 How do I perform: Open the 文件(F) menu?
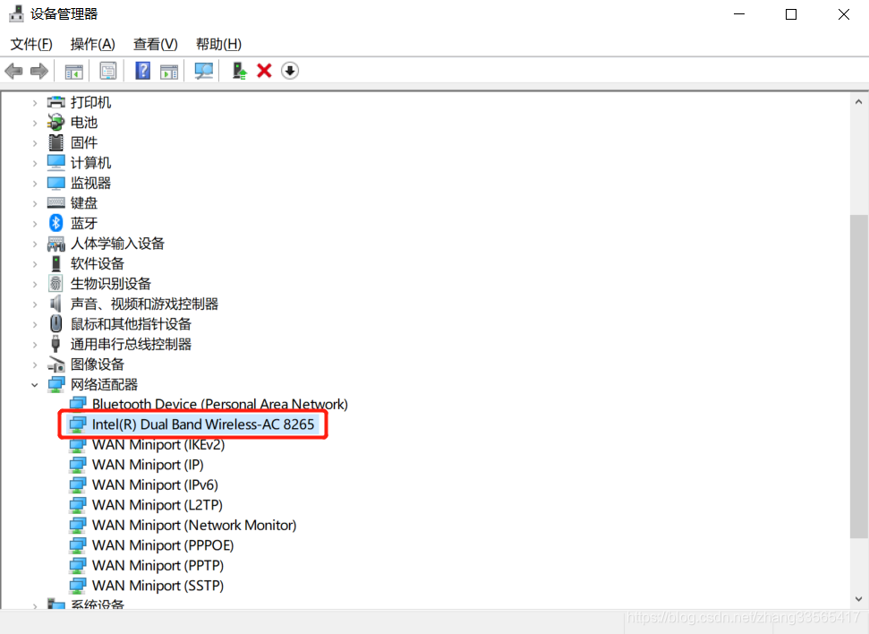[31, 44]
